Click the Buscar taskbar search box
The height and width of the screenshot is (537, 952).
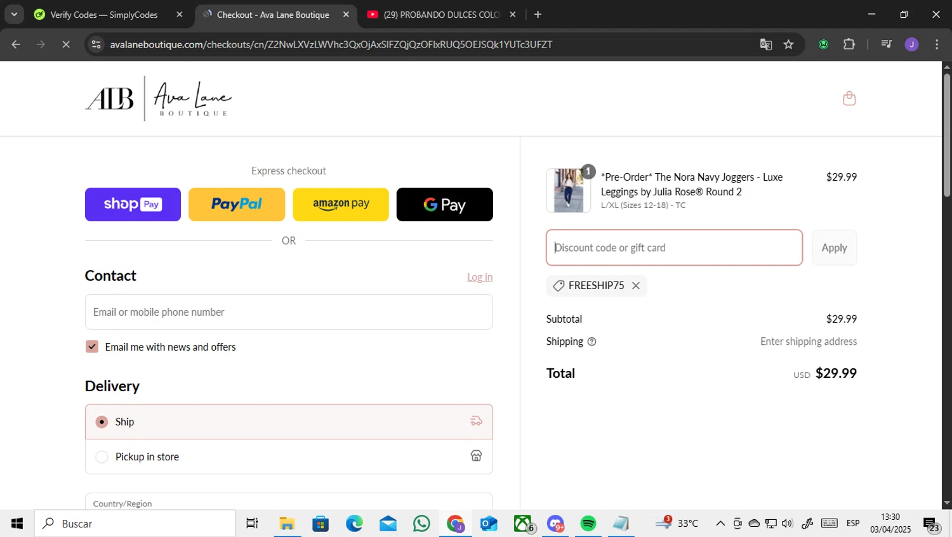pos(135,524)
